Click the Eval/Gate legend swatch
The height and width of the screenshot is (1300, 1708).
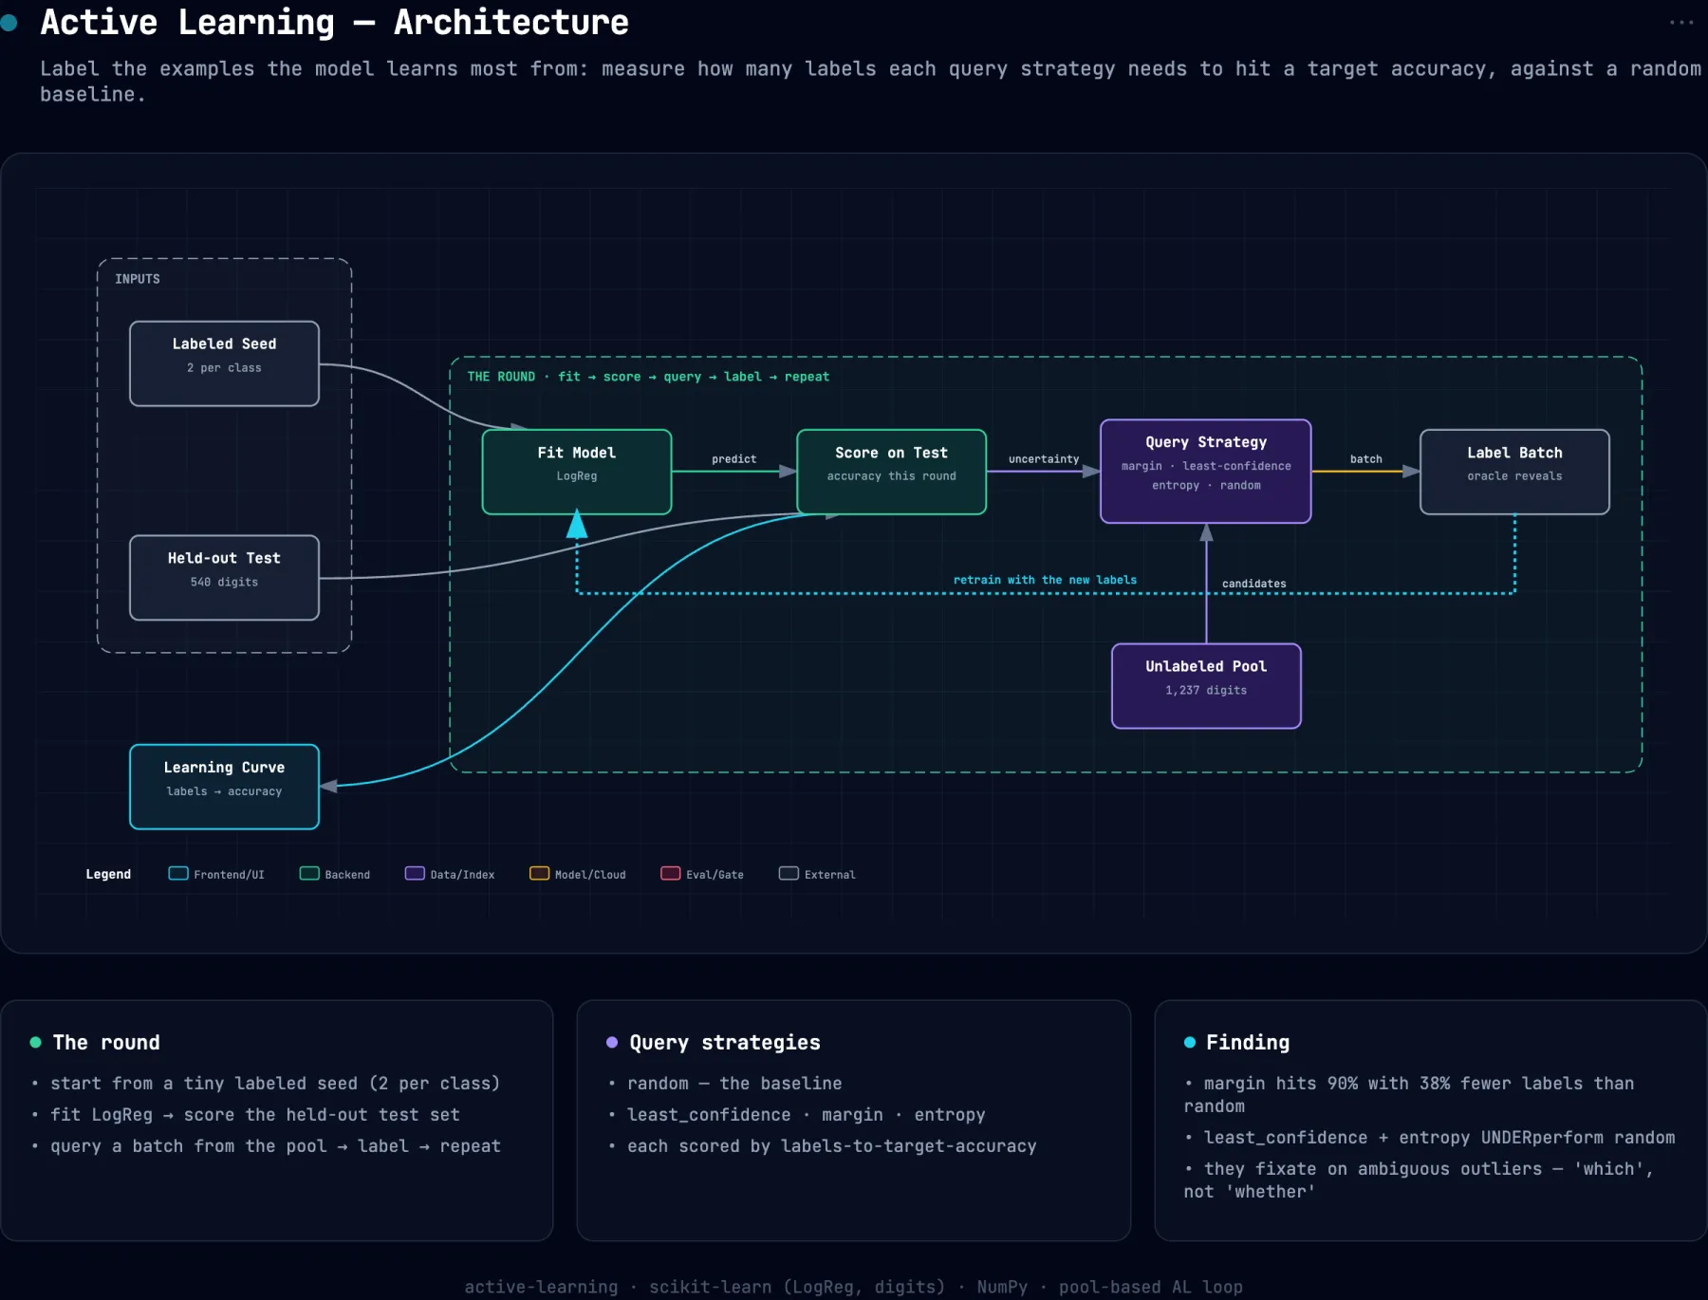[x=671, y=873]
